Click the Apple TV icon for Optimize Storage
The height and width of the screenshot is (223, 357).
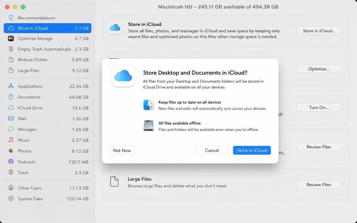coord(11,39)
